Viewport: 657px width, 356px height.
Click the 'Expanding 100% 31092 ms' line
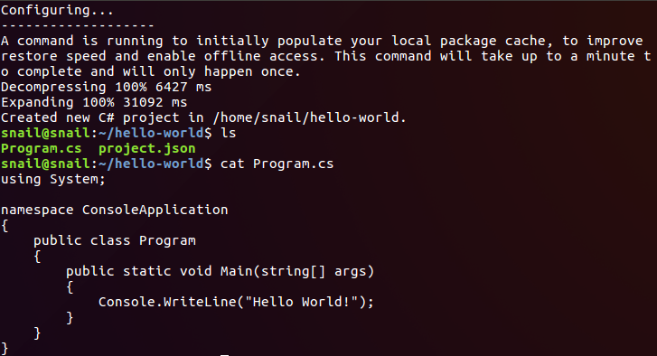94,103
